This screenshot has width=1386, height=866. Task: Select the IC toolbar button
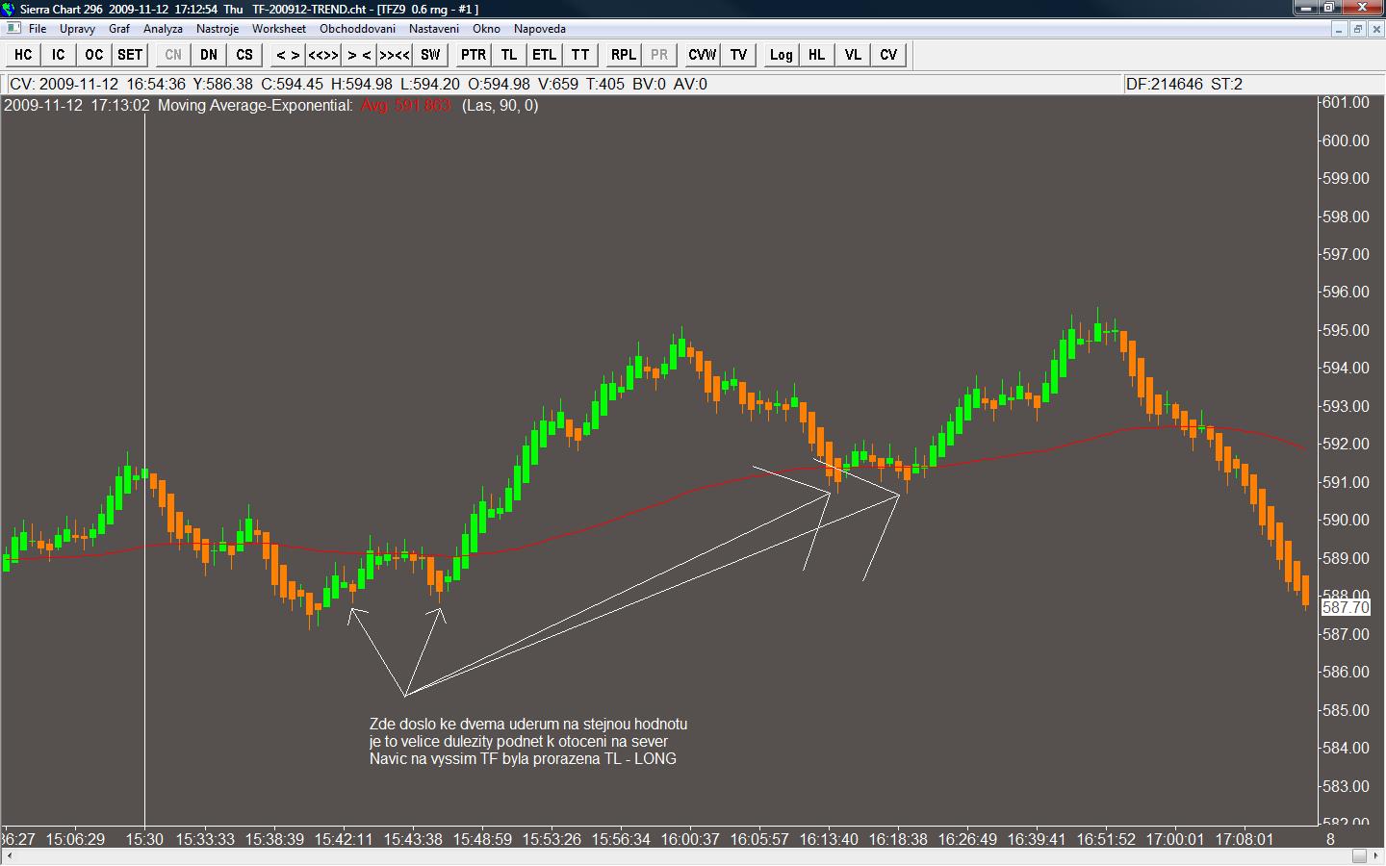59,55
